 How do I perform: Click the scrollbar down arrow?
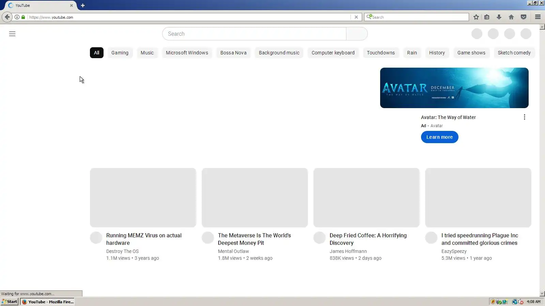coord(542,294)
